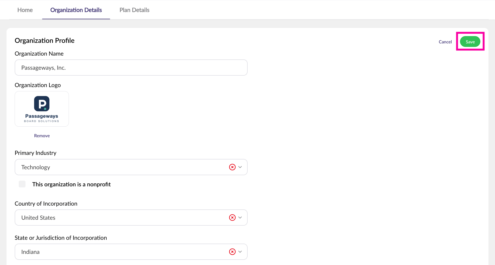This screenshot has width=495, height=265.
Task: Expand the State or Jurisdiction dropdown
Action: coord(240,252)
